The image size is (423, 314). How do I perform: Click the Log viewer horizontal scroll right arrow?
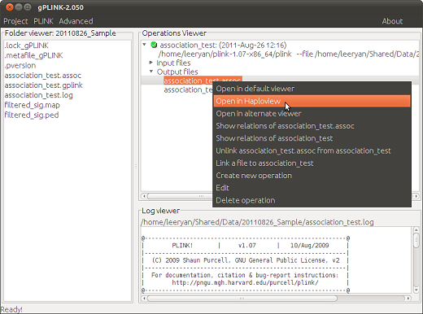click(x=408, y=299)
